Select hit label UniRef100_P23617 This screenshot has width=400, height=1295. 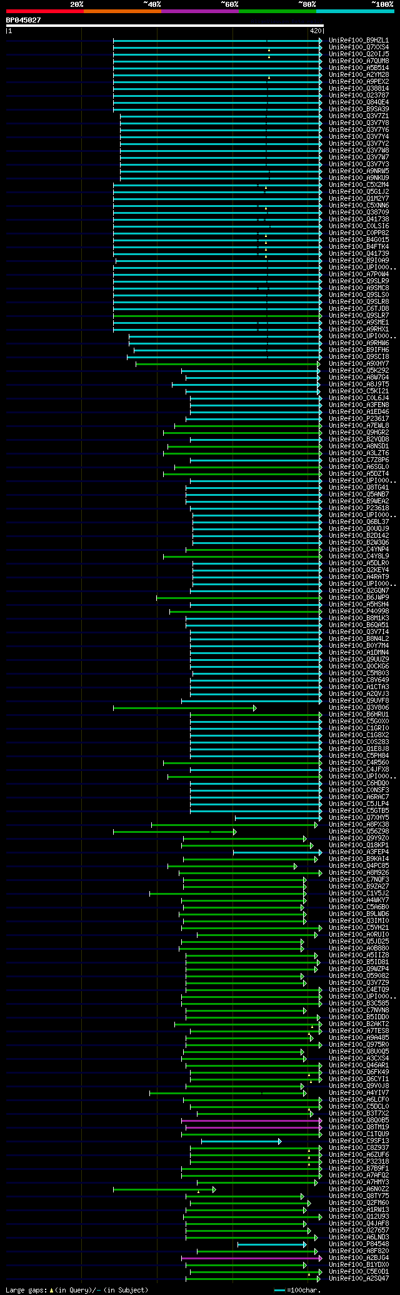[359, 418]
